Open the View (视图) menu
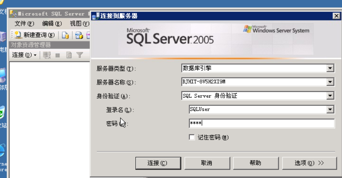Viewport: 342px width, 178px height. pos(79,24)
